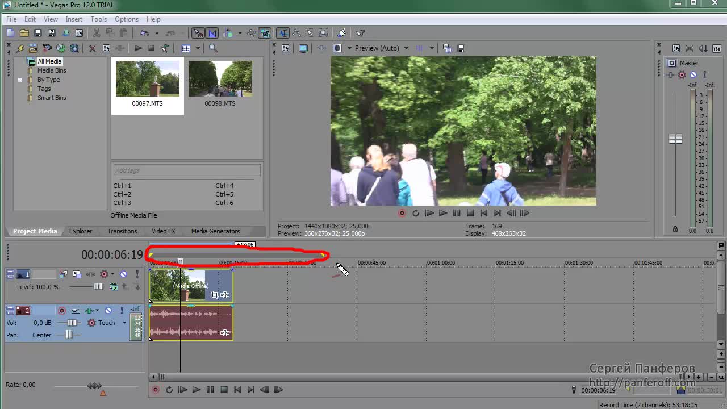Open the Views dropdown arrow in Project Media
This screenshot has width=727, height=409.
tap(198, 48)
